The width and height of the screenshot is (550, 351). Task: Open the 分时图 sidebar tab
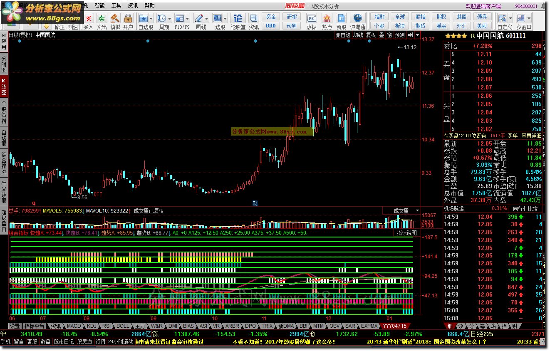(4, 64)
